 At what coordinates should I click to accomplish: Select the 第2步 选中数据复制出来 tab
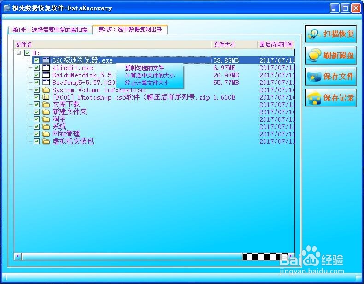pos(130,29)
